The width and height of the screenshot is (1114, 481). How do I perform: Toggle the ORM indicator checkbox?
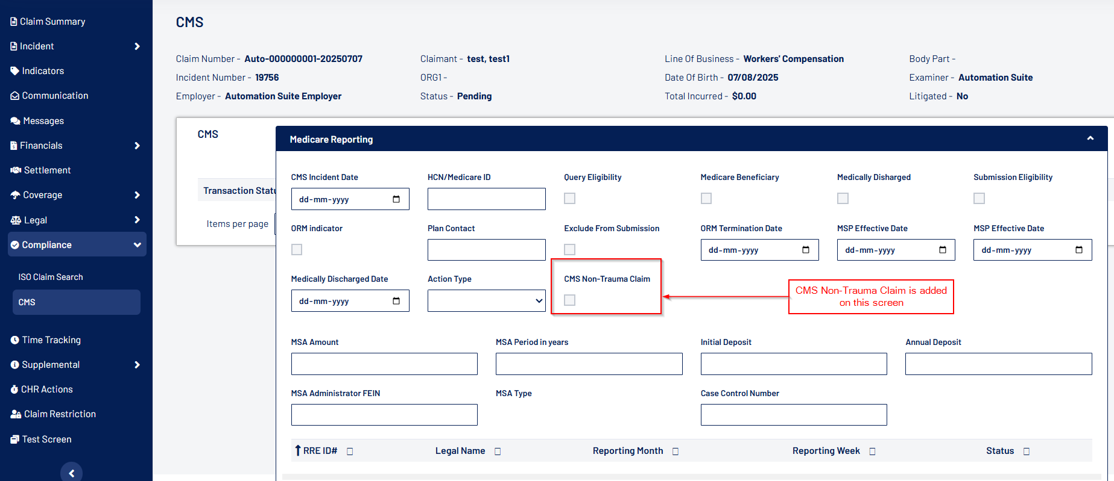tap(297, 249)
